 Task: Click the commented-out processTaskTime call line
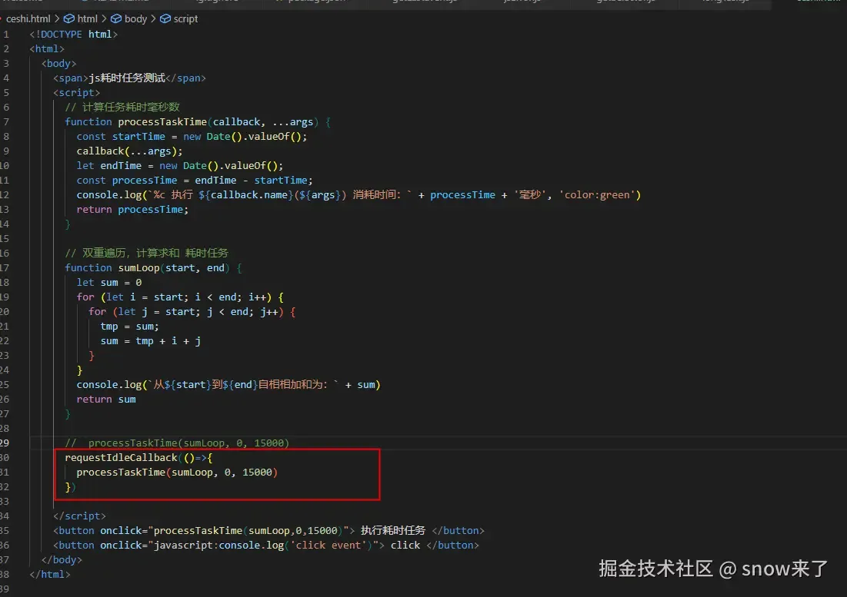tap(177, 443)
